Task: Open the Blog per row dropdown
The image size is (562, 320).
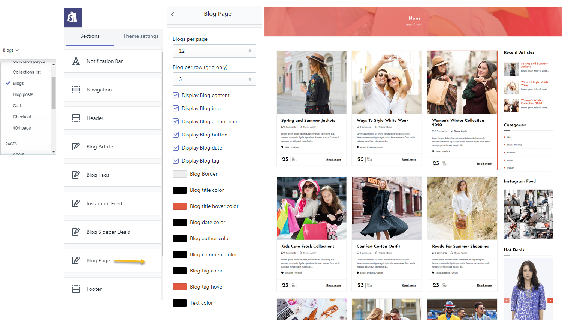Action: 214,79
